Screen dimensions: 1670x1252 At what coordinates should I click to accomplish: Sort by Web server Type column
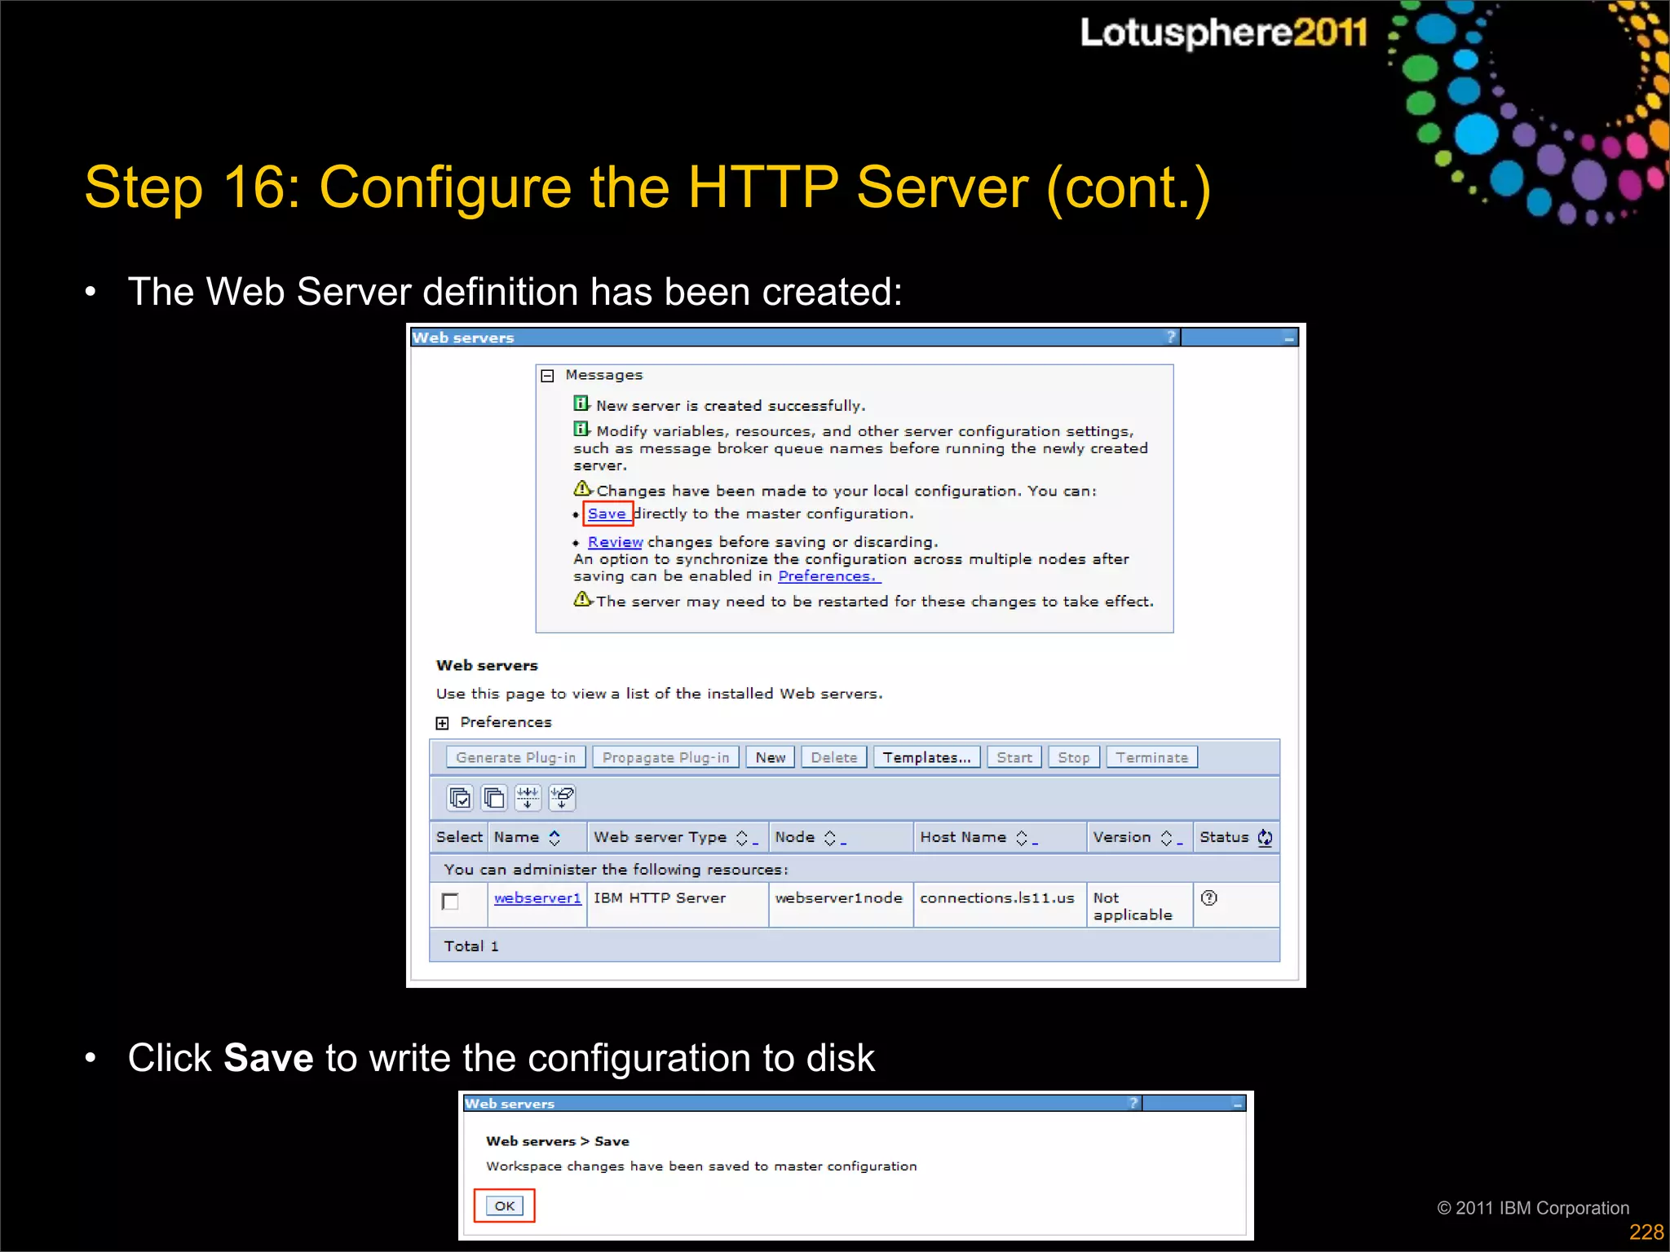pos(742,838)
